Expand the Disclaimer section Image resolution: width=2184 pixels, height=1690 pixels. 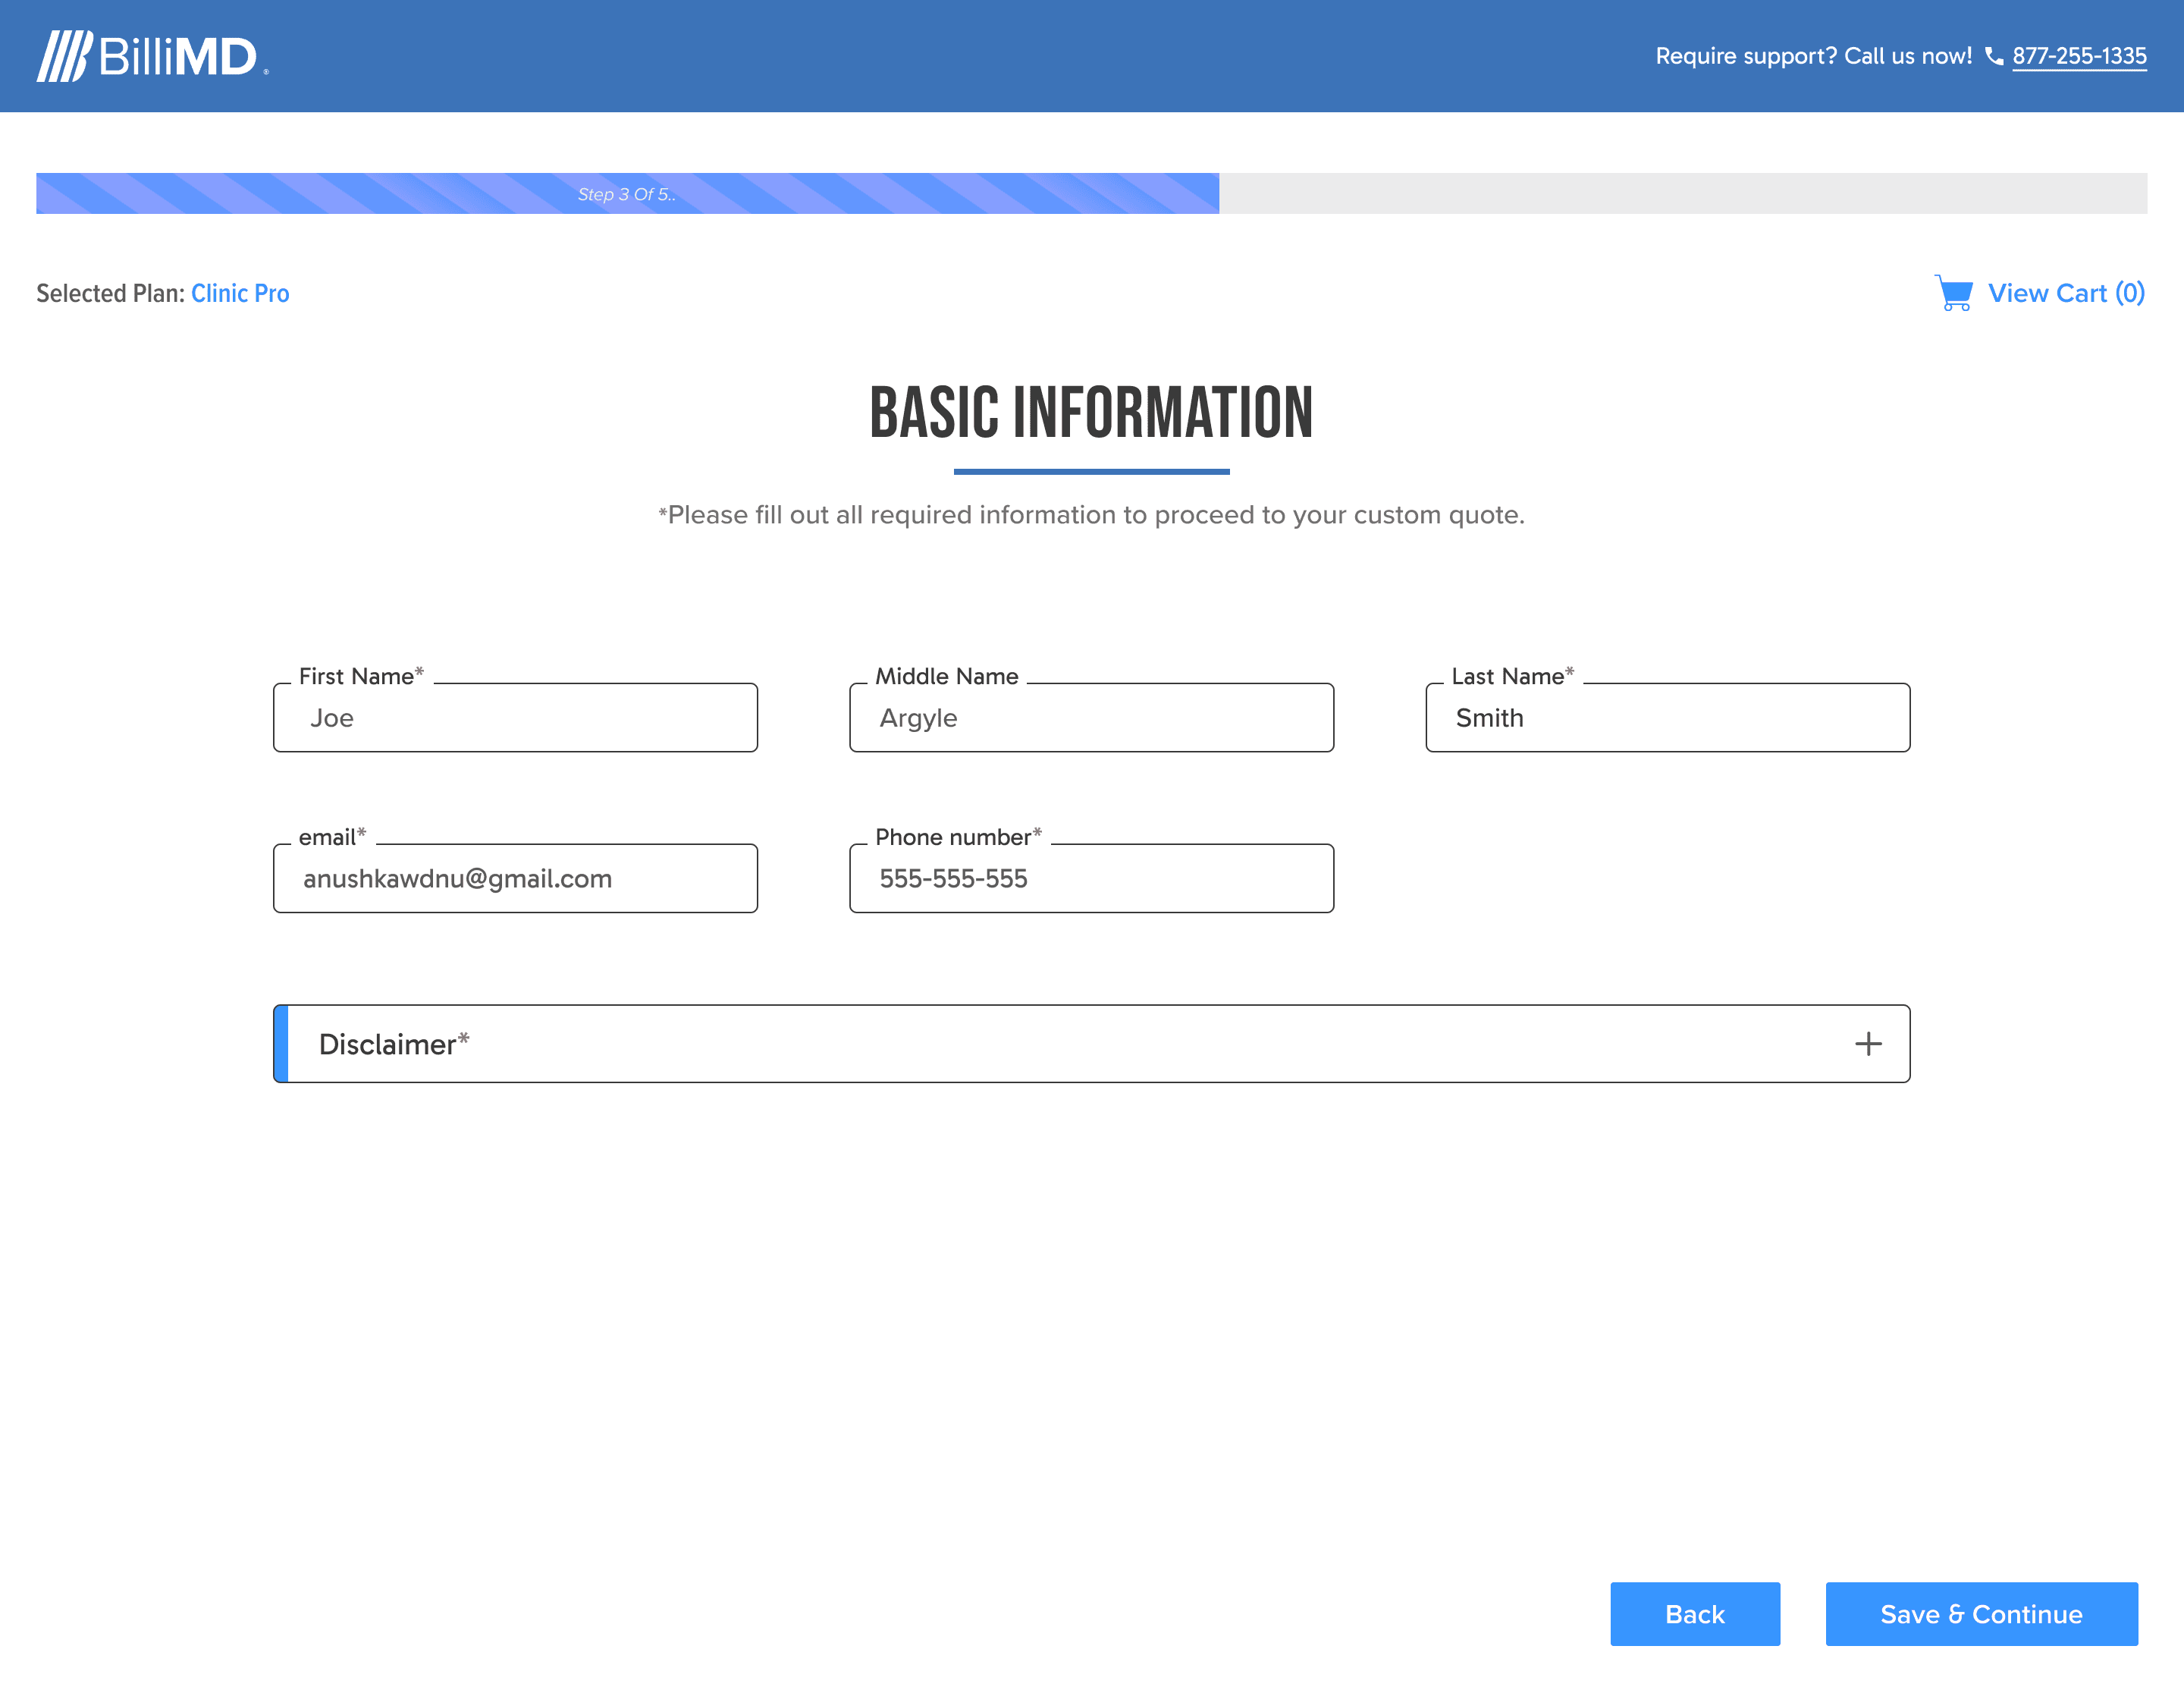(1090, 1044)
